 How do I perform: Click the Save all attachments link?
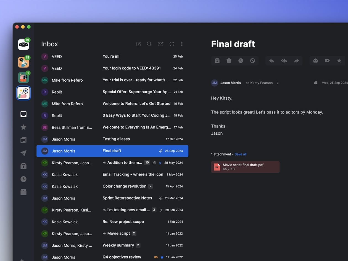click(241, 154)
